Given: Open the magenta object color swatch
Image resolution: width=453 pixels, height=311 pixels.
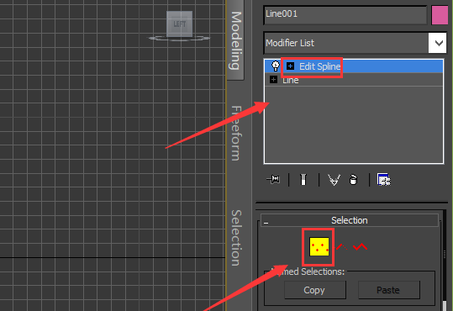Looking at the screenshot, I should click(x=440, y=15).
